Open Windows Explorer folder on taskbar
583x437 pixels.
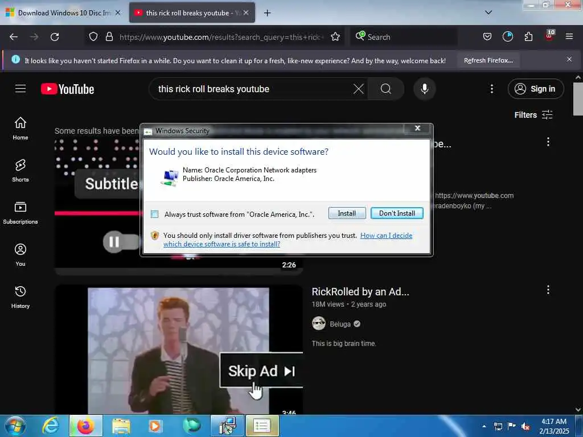(121, 426)
